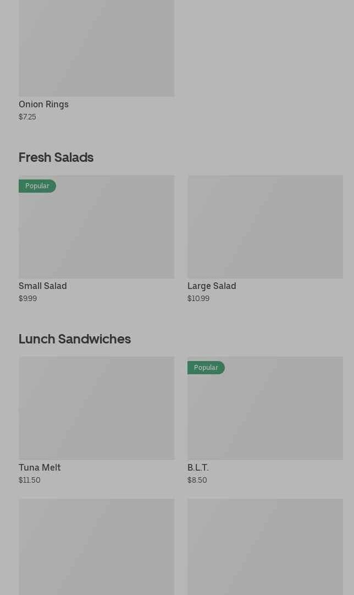The height and width of the screenshot is (595, 354).
Task: Select the B.L.T. item title
Action: pos(198,467)
